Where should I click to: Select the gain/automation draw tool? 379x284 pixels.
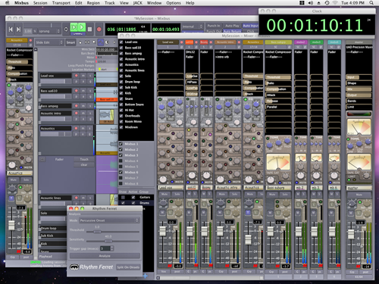(101, 42)
